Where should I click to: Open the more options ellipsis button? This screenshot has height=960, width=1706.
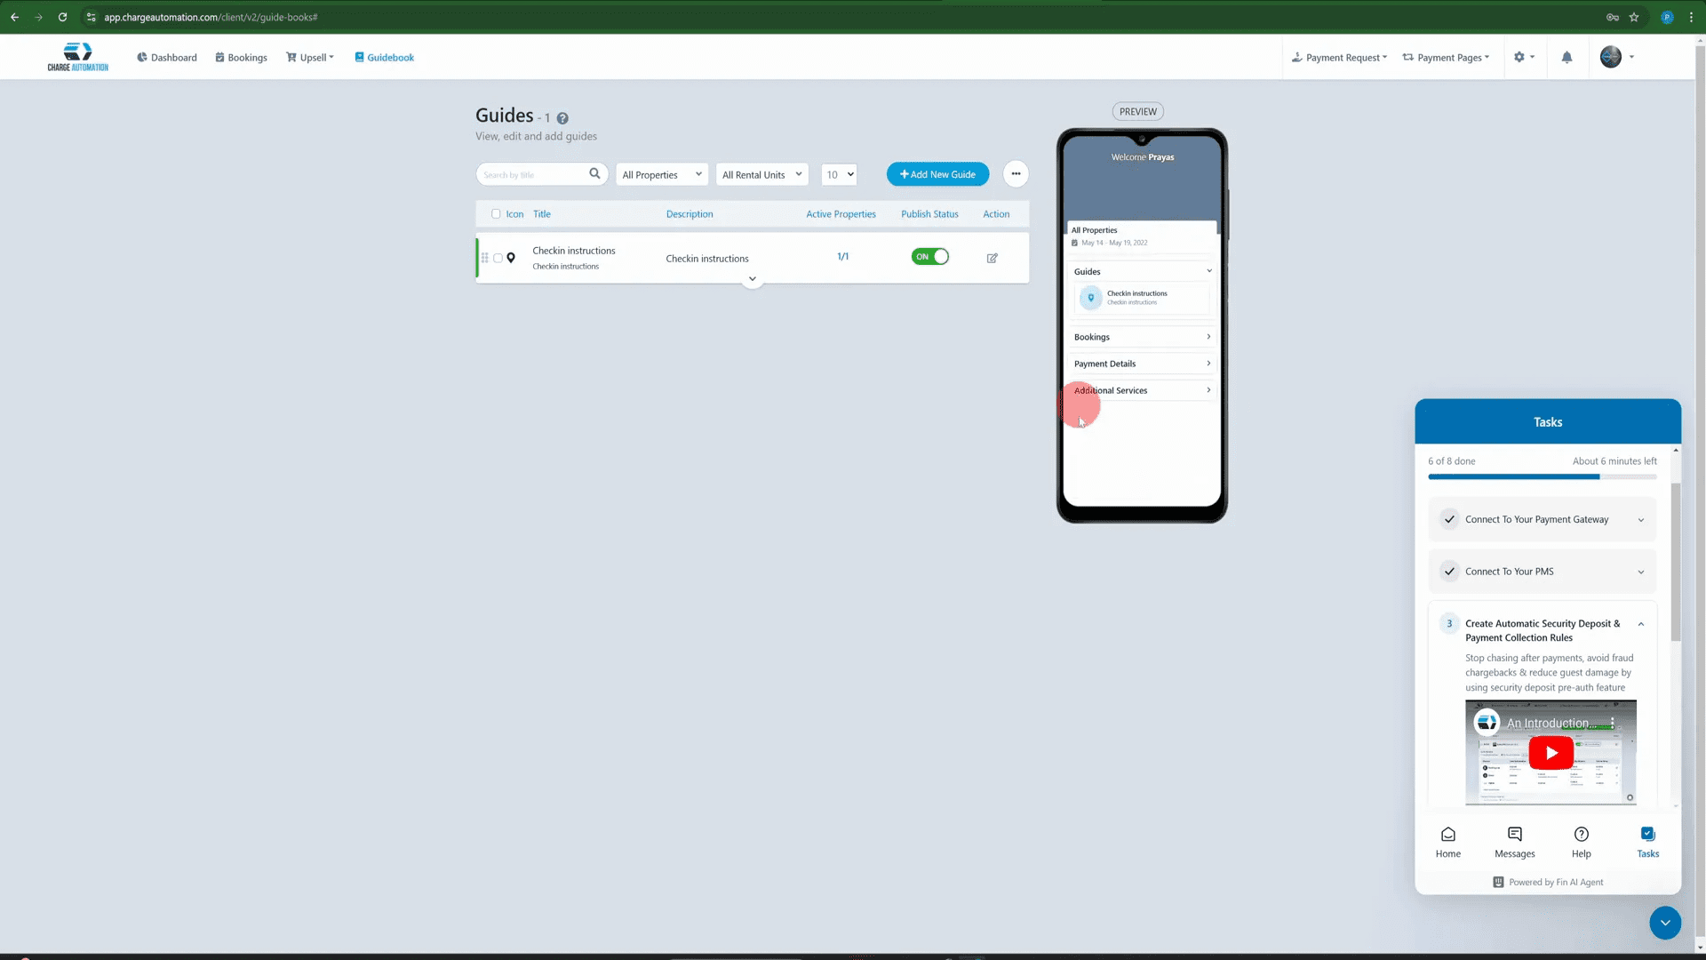click(x=1016, y=173)
